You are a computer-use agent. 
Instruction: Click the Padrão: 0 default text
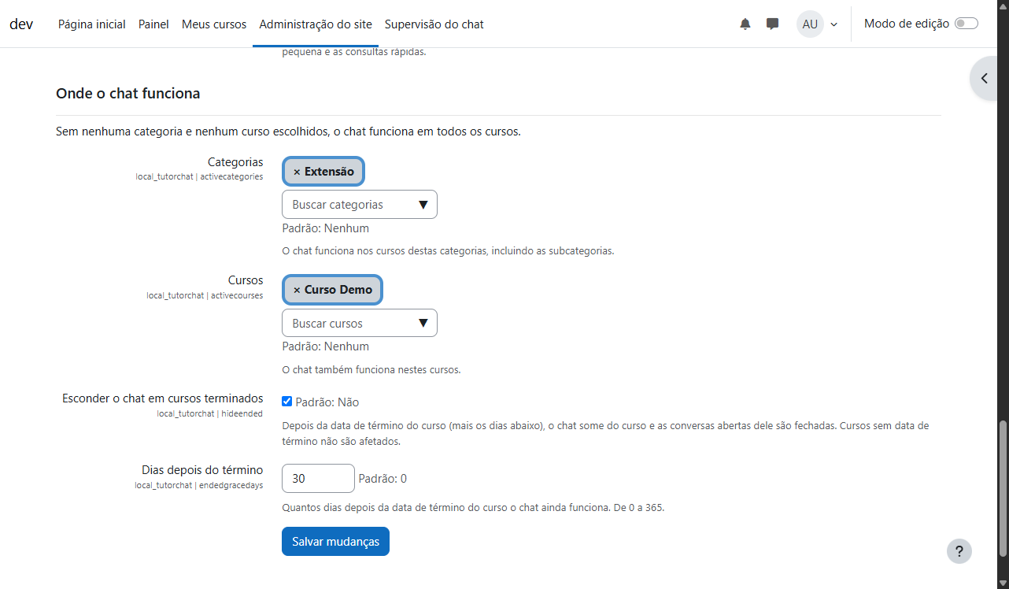click(x=383, y=479)
